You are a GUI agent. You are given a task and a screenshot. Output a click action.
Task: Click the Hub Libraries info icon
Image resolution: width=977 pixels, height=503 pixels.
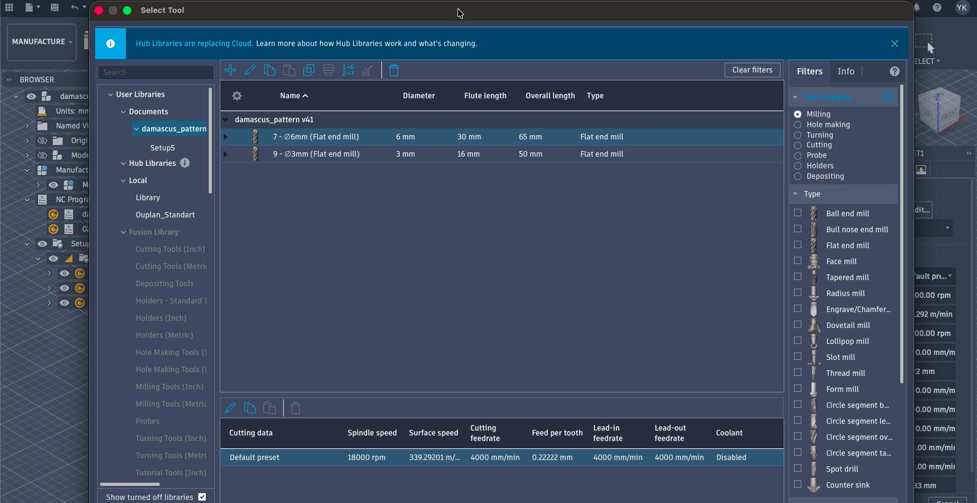click(185, 163)
